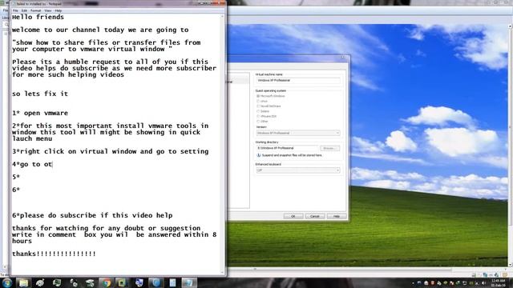513x288 pixels.
Task: Click the blue globe icon in taskbar
Action: (x=156, y=282)
